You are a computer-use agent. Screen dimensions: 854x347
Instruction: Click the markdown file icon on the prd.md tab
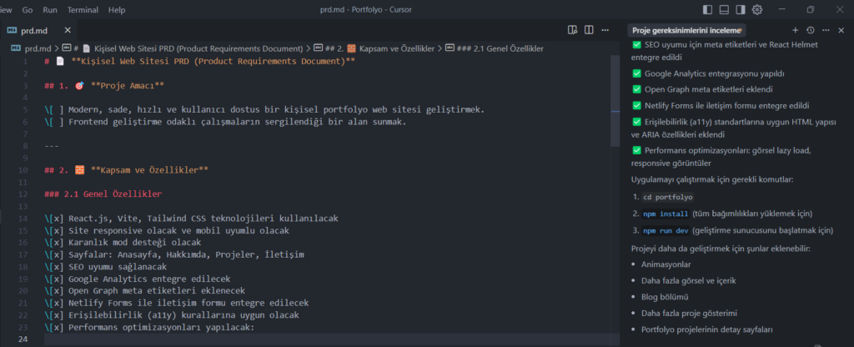13,30
